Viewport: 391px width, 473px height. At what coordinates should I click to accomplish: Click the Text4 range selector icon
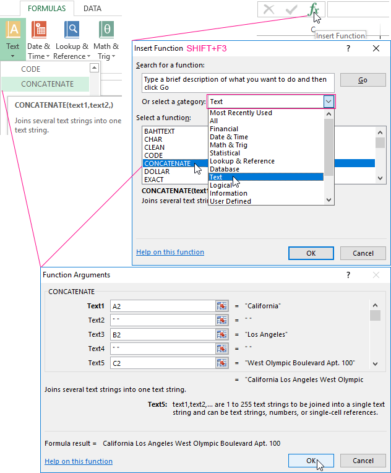pos(222,349)
